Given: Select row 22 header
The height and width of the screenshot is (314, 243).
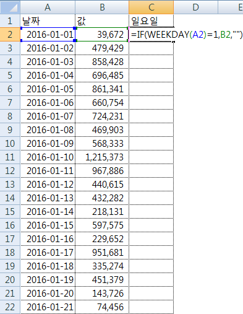Looking at the screenshot, I should click(10, 307).
